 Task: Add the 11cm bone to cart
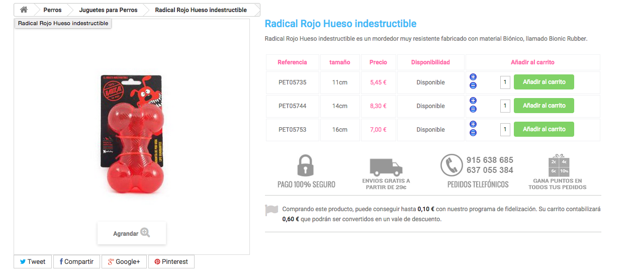tap(544, 82)
